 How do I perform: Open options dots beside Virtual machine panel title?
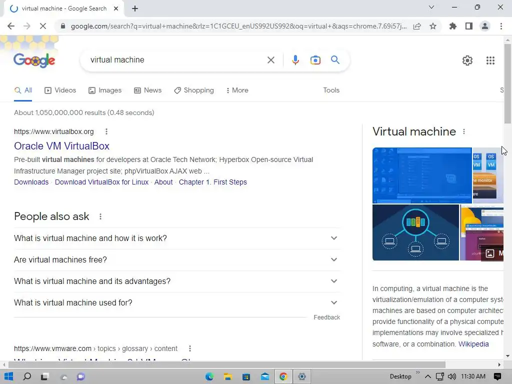coord(464,131)
